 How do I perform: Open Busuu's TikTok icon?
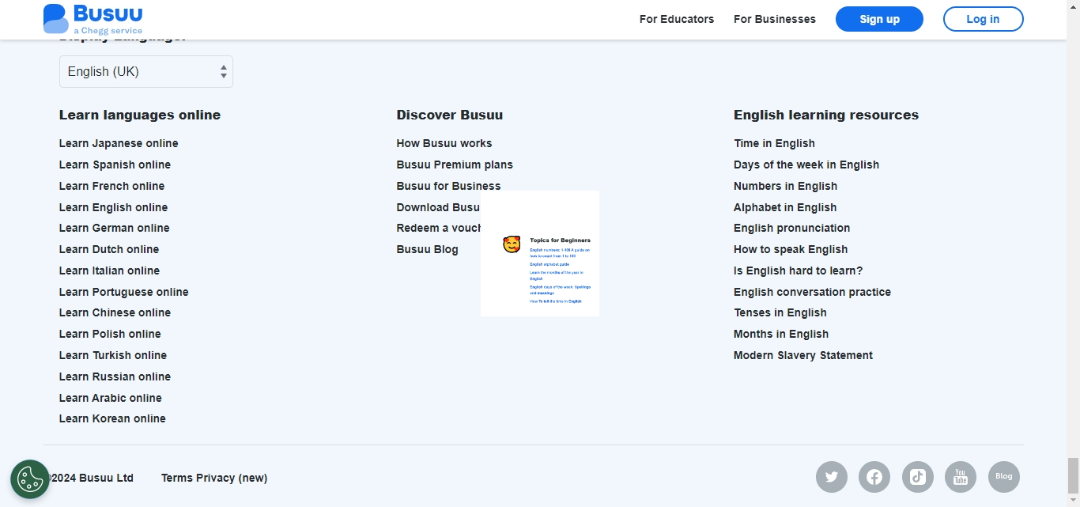pos(917,477)
